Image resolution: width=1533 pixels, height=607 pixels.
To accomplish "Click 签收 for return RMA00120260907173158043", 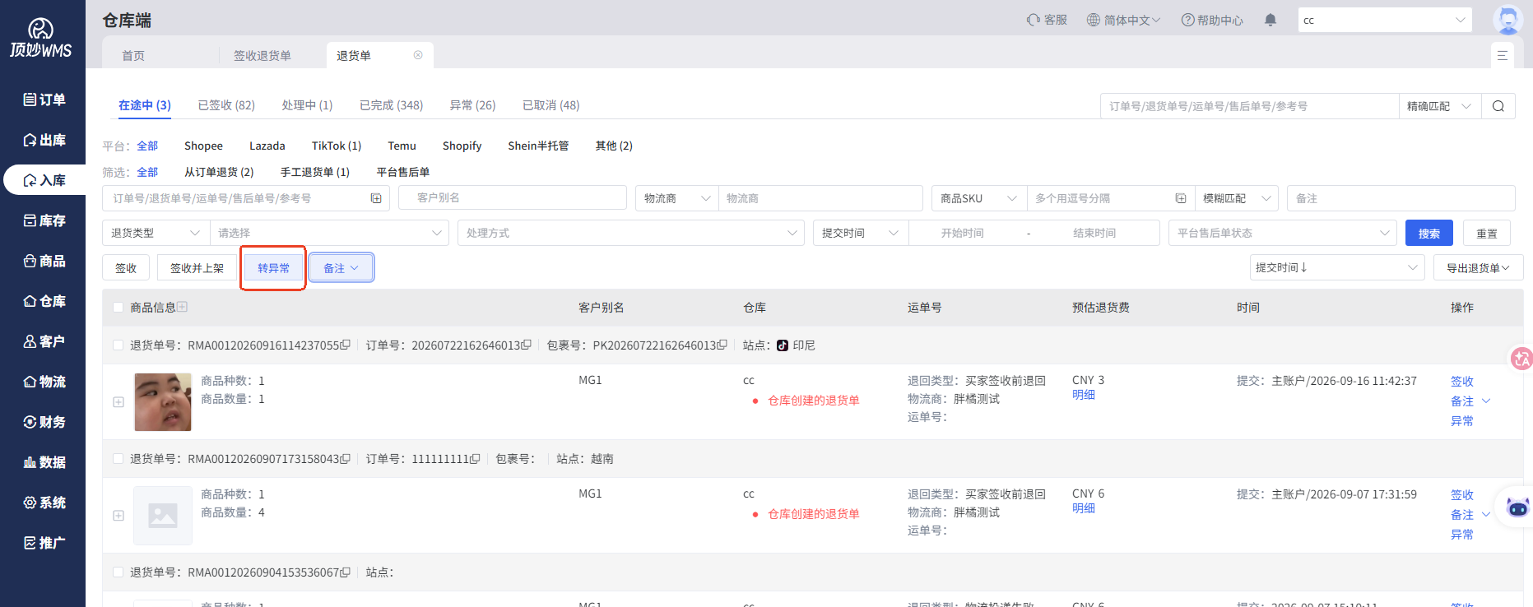I will [1462, 494].
